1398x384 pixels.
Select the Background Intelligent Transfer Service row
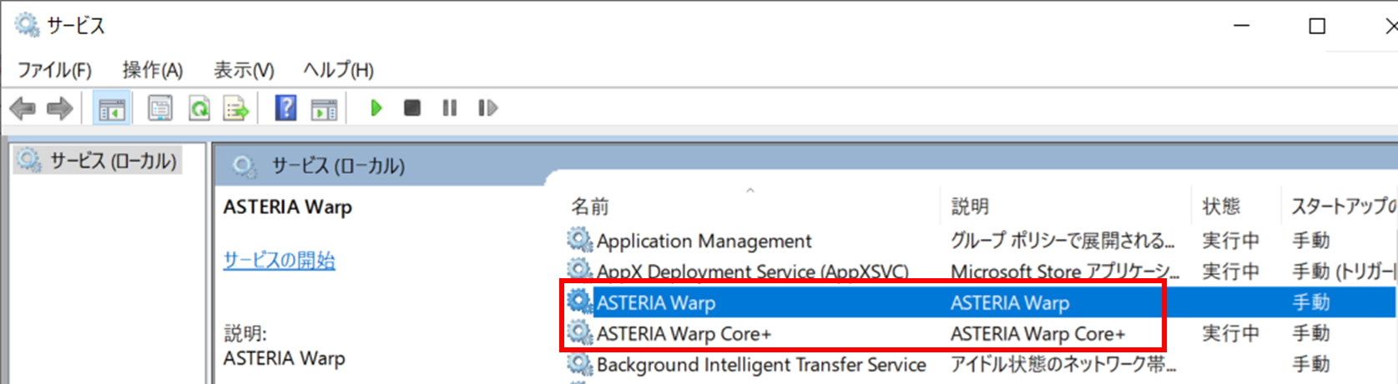760,365
